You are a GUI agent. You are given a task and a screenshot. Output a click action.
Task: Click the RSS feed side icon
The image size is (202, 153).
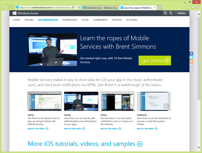191,61
